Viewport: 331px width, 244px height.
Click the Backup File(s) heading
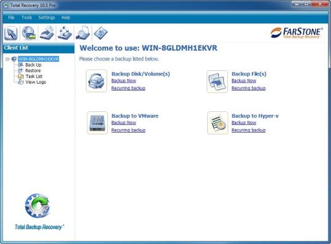click(249, 74)
